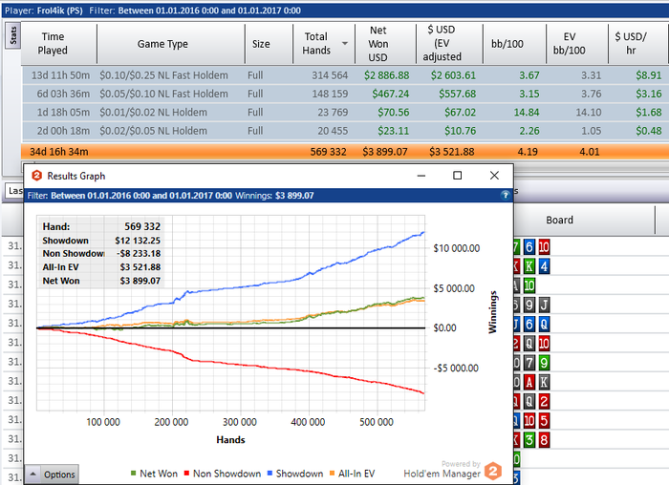Open help icon in Results Graph filter bar
The height and width of the screenshot is (485, 669).
coord(506,195)
